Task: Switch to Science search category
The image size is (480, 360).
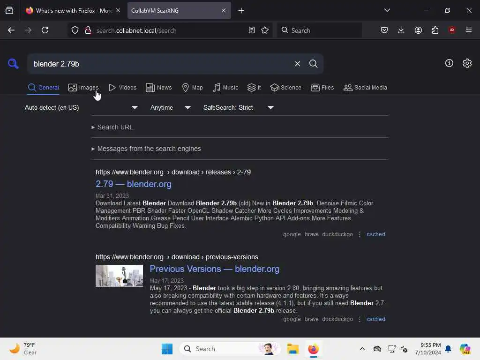Action: (x=285, y=88)
